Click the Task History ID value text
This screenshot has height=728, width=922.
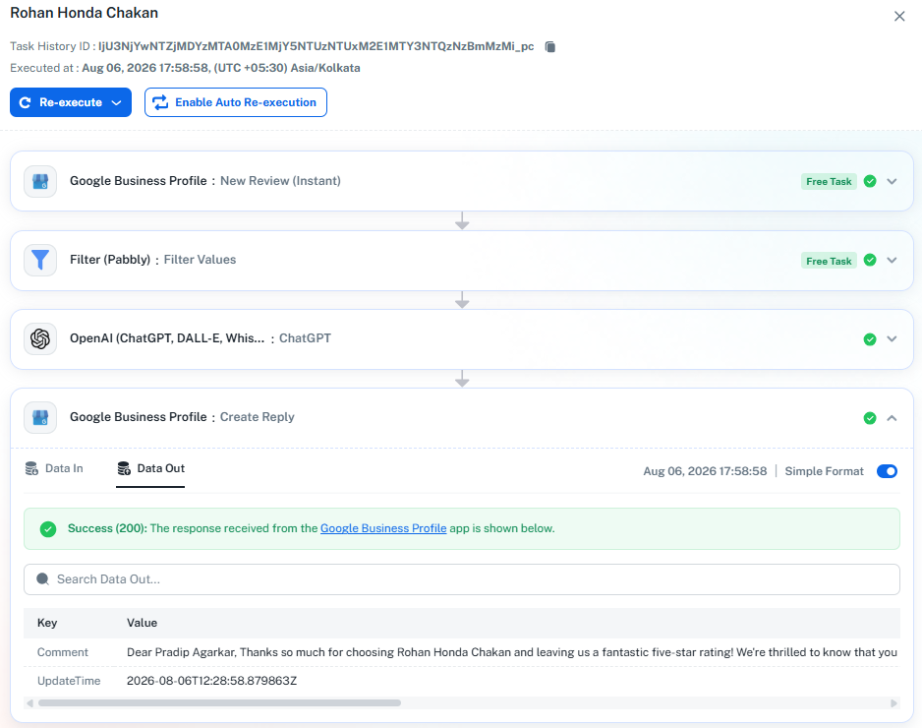click(x=316, y=46)
